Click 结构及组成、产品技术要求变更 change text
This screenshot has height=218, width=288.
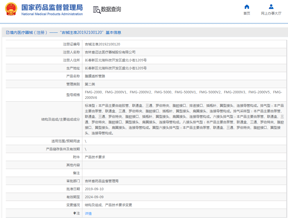click(x=108, y=205)
